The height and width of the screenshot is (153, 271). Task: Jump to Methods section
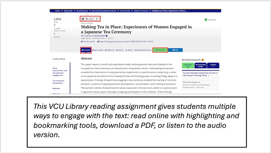(56, 88)
